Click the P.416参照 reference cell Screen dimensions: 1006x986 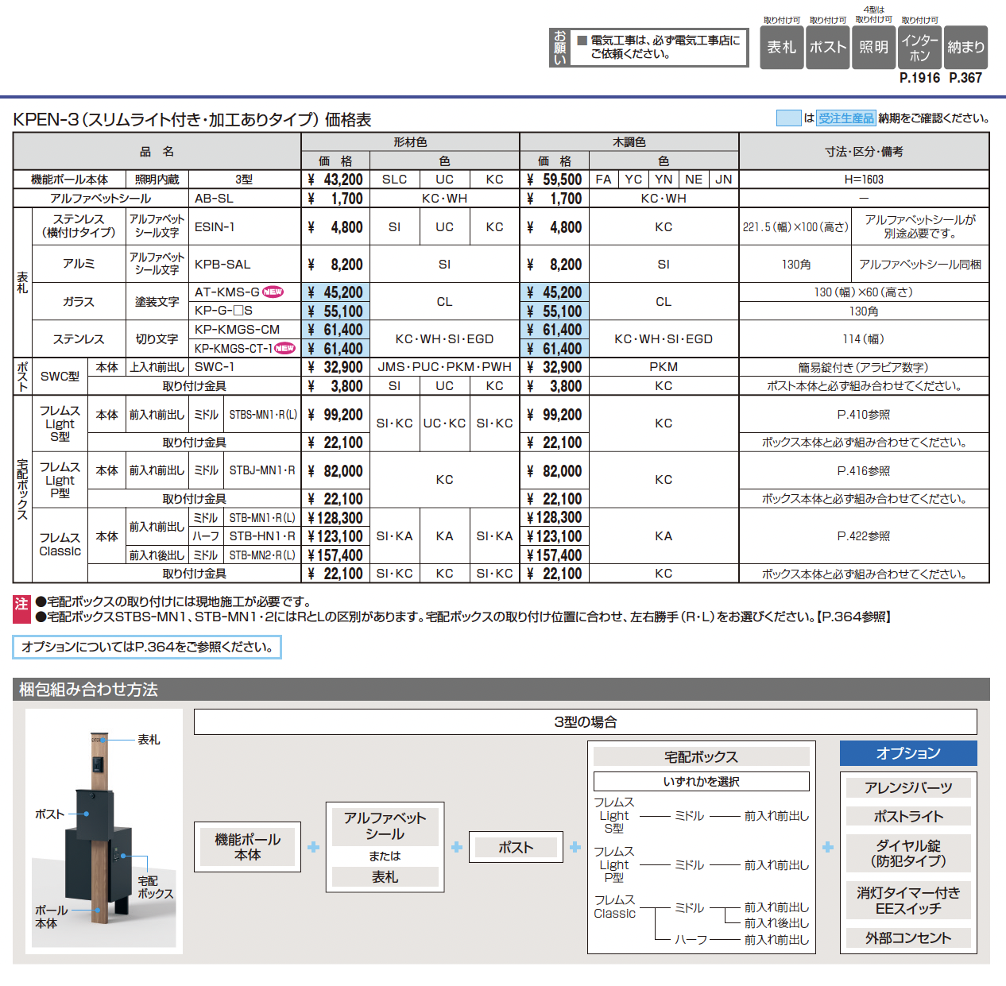tap(864, 470)
